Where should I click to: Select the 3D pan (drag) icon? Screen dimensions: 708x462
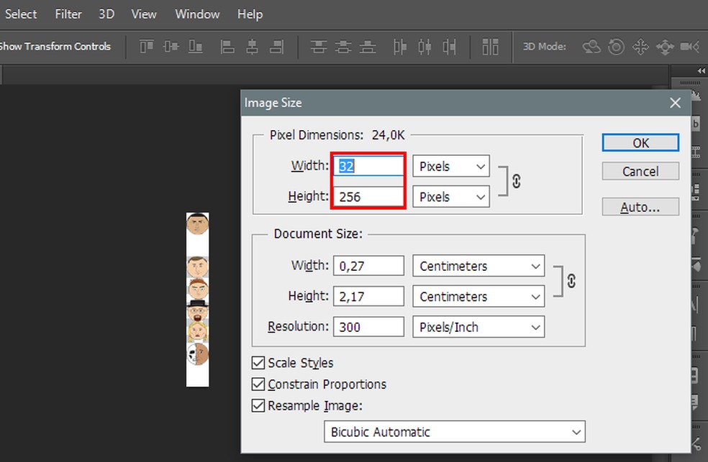coord(640,47)
